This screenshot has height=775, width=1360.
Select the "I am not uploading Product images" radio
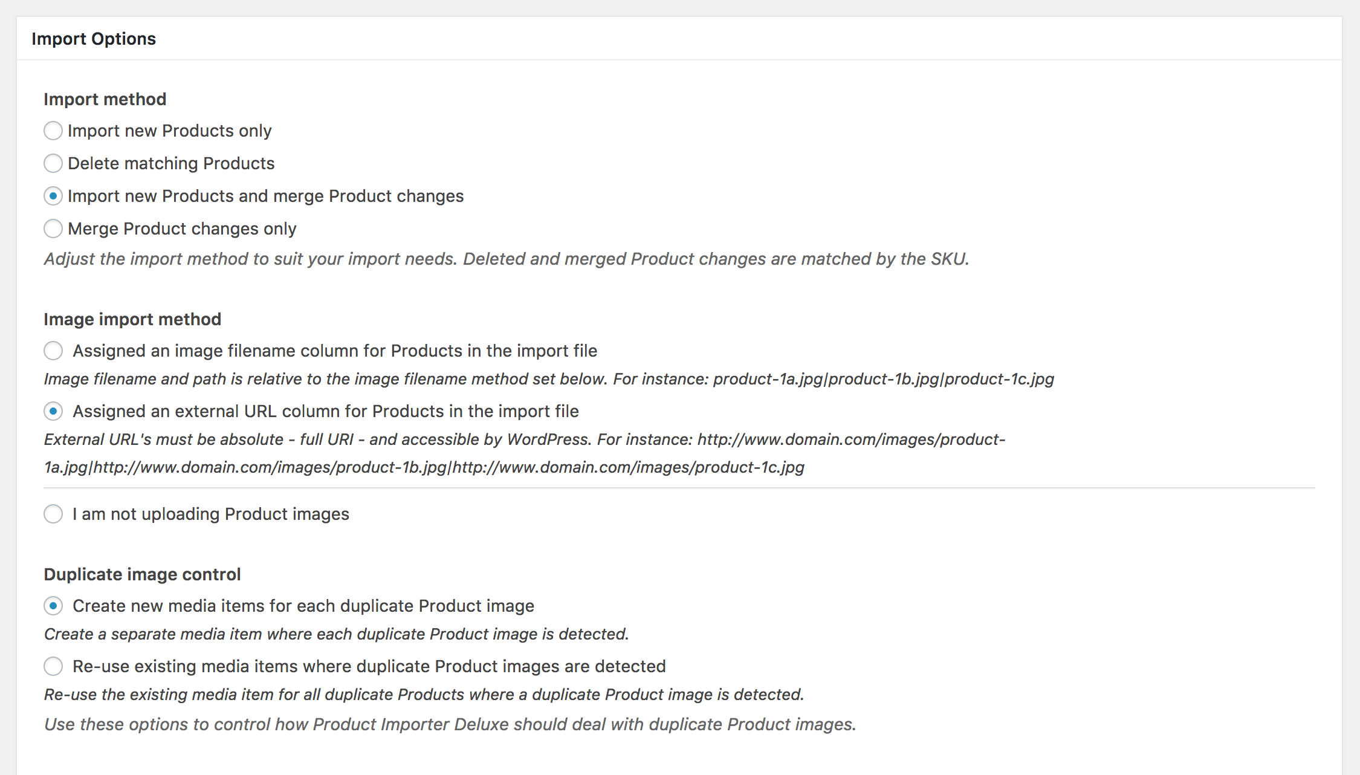pyautogui.click(x=53, y=514)
